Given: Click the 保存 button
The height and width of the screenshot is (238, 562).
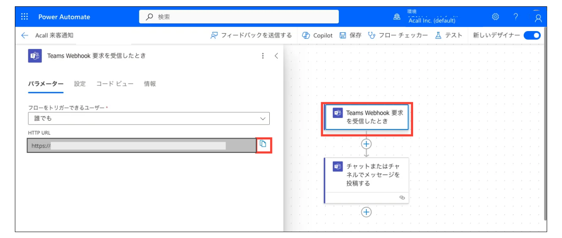Looking at the screenshot, I should click(x=350, y=35).
